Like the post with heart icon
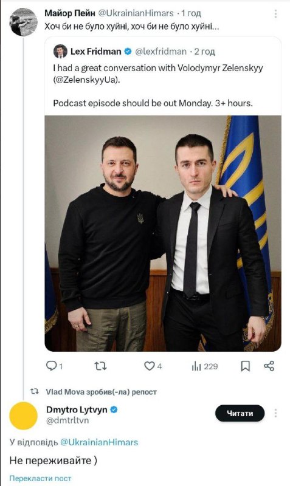 click(x=149, y=366)
